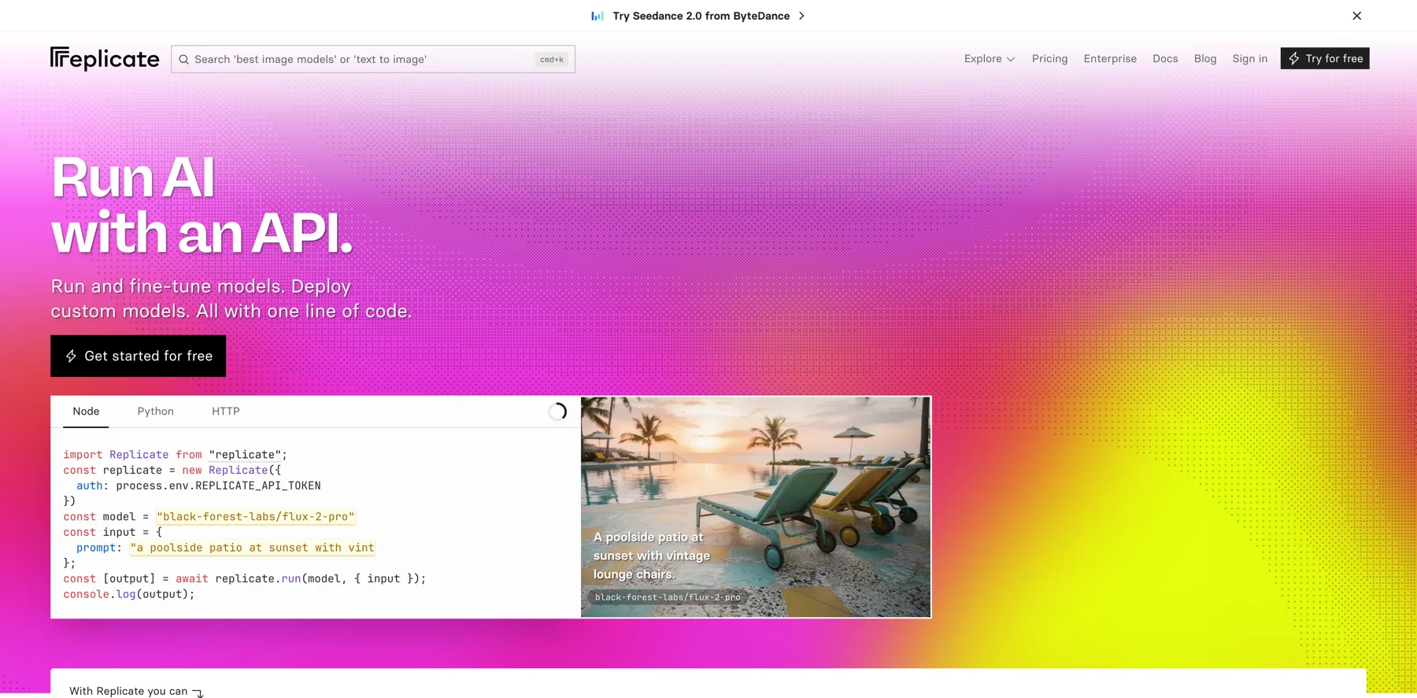Open the Pricing page
The image size is (1417, 698).
(1050, 58)
